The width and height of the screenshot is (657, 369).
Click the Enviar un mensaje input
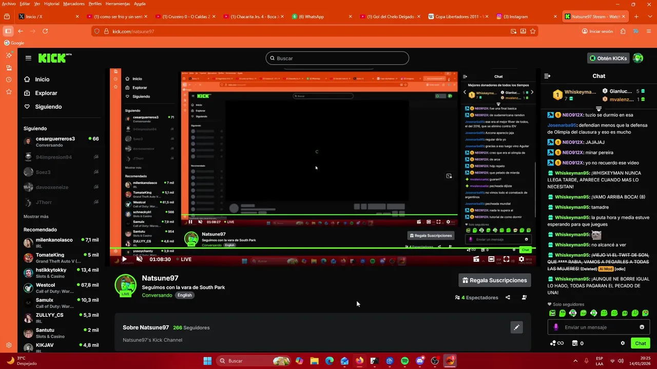point(598,327)
